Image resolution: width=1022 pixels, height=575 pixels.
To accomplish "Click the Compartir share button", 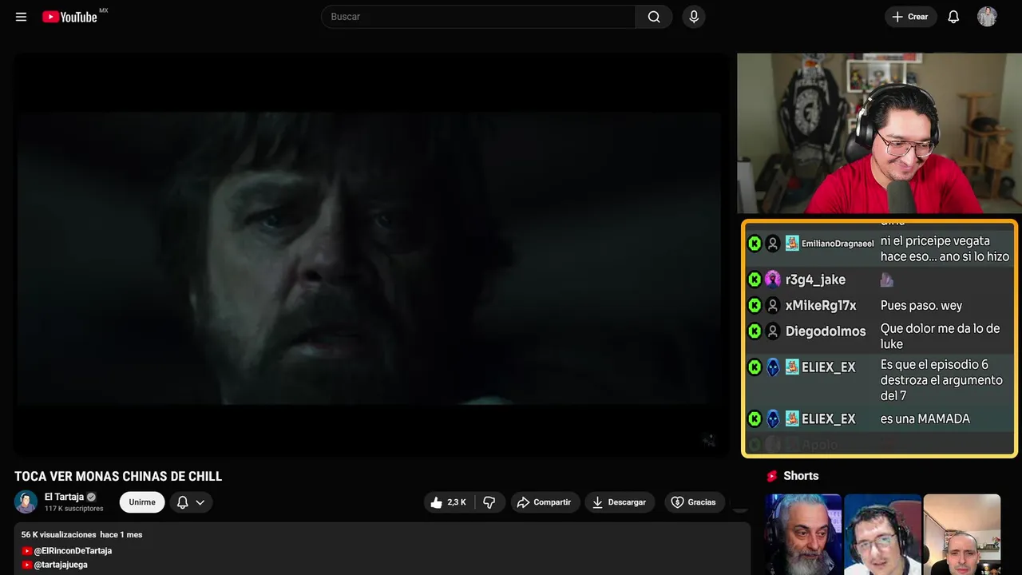I will (545, 502).
